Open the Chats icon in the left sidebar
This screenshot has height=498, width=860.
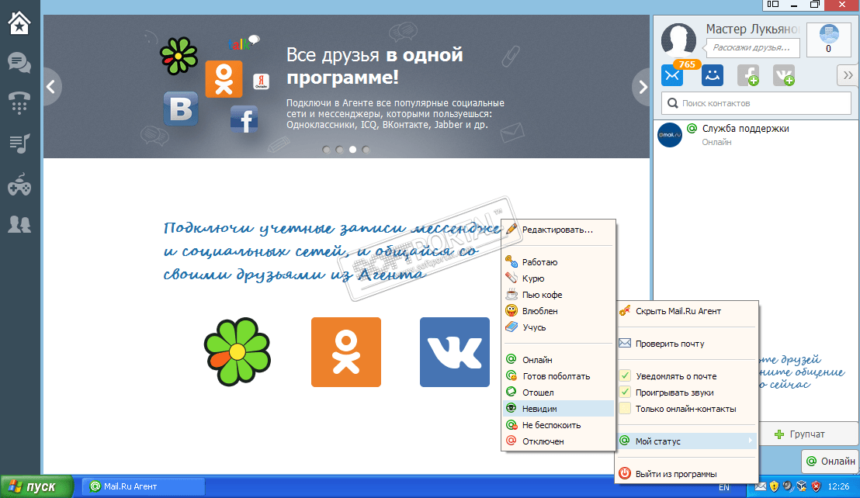point(19,62)
